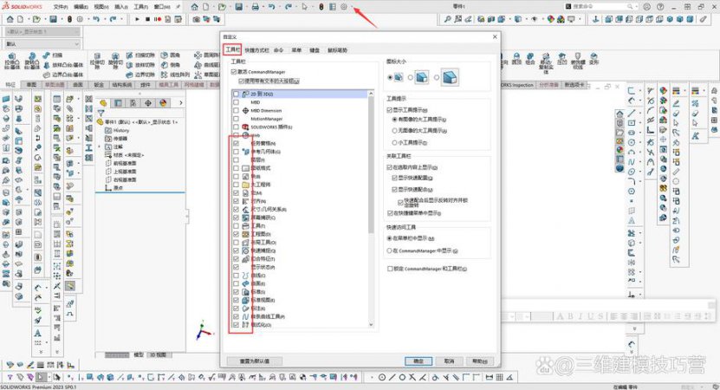Check the MotionManager toolbar checkbox
The width and height of the screenshot is (720, 390).
click(x=236, y=119)
